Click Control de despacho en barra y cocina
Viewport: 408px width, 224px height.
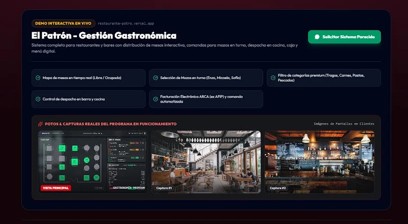(88, 99)
